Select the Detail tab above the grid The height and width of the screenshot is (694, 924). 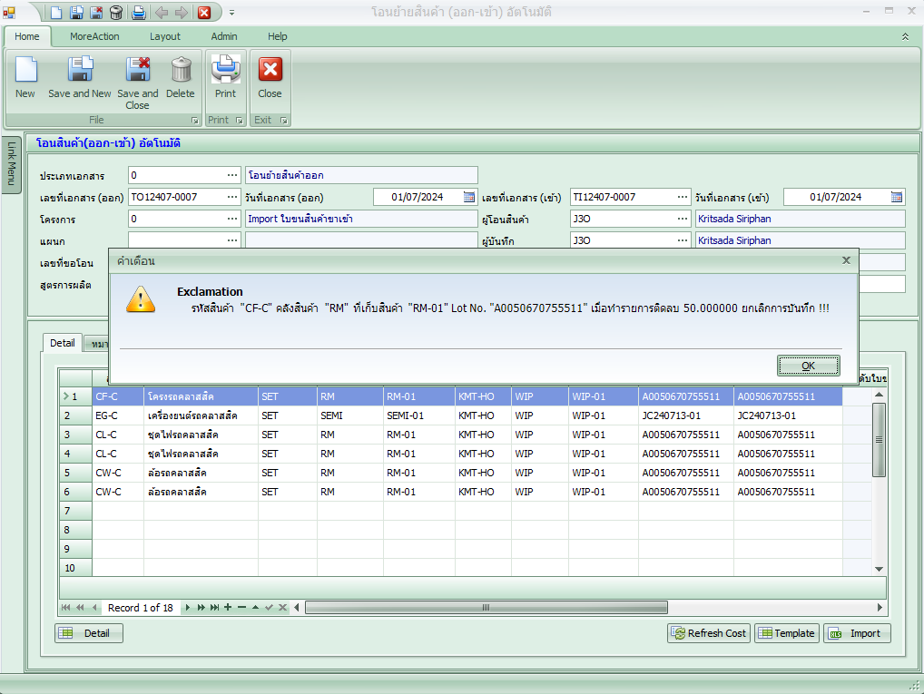[x=62, y=343]
